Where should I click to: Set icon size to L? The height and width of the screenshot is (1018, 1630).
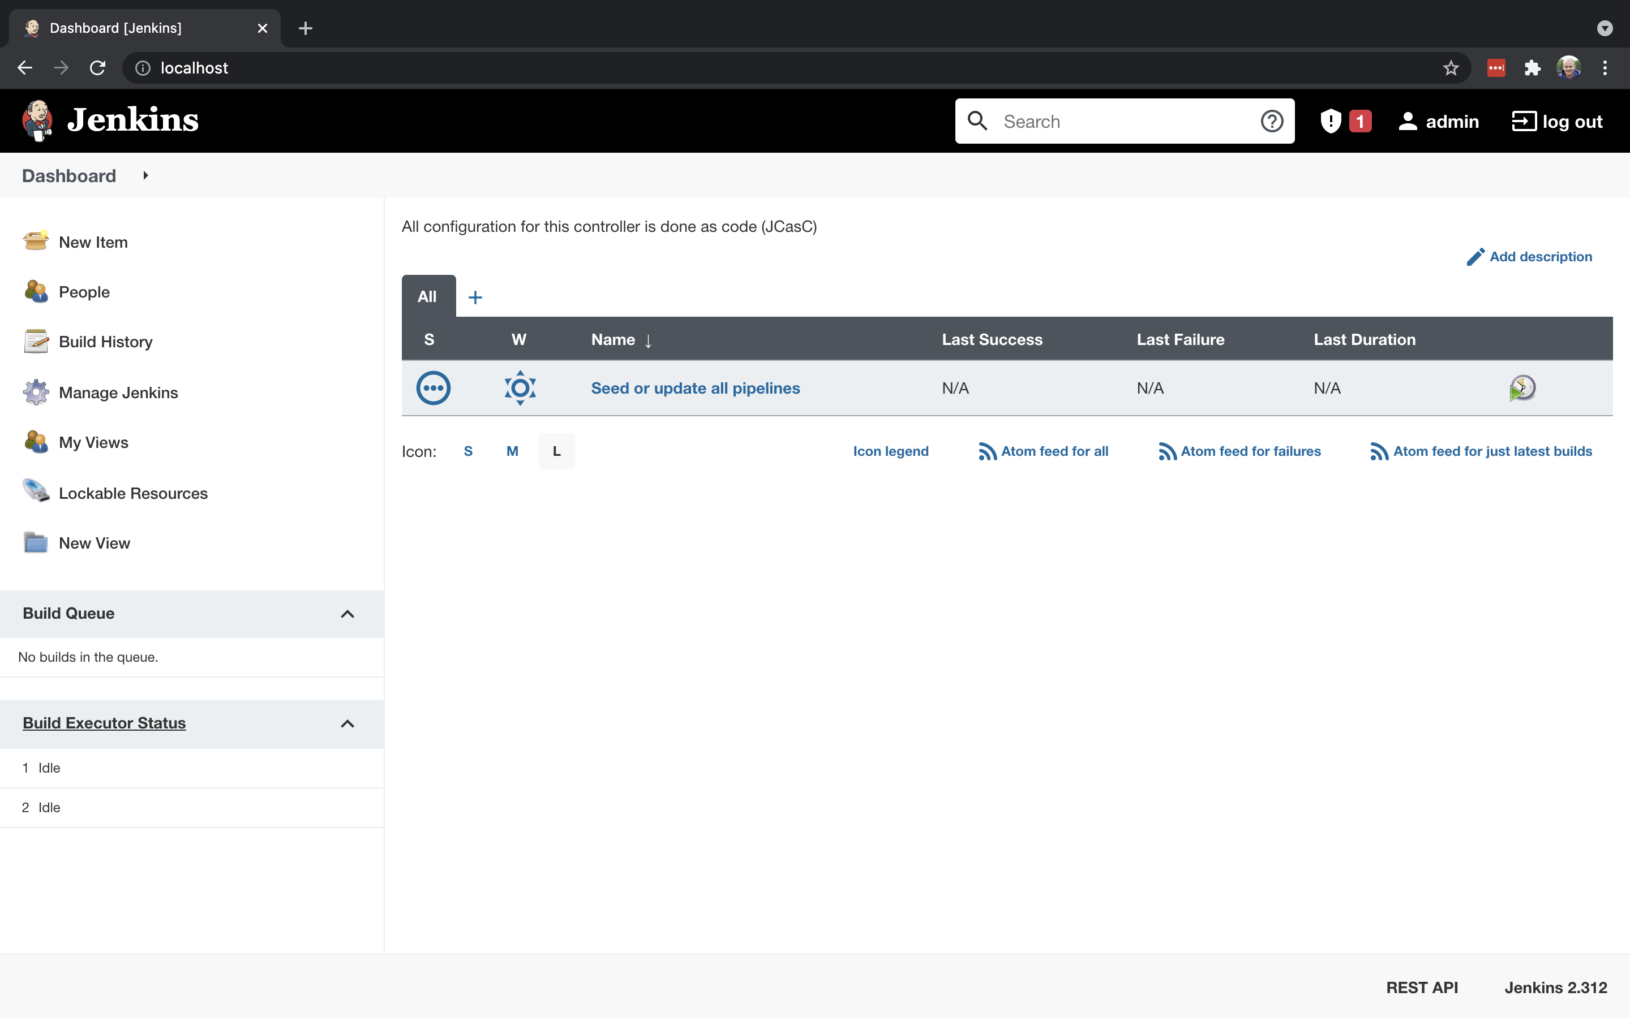(556, 451)
